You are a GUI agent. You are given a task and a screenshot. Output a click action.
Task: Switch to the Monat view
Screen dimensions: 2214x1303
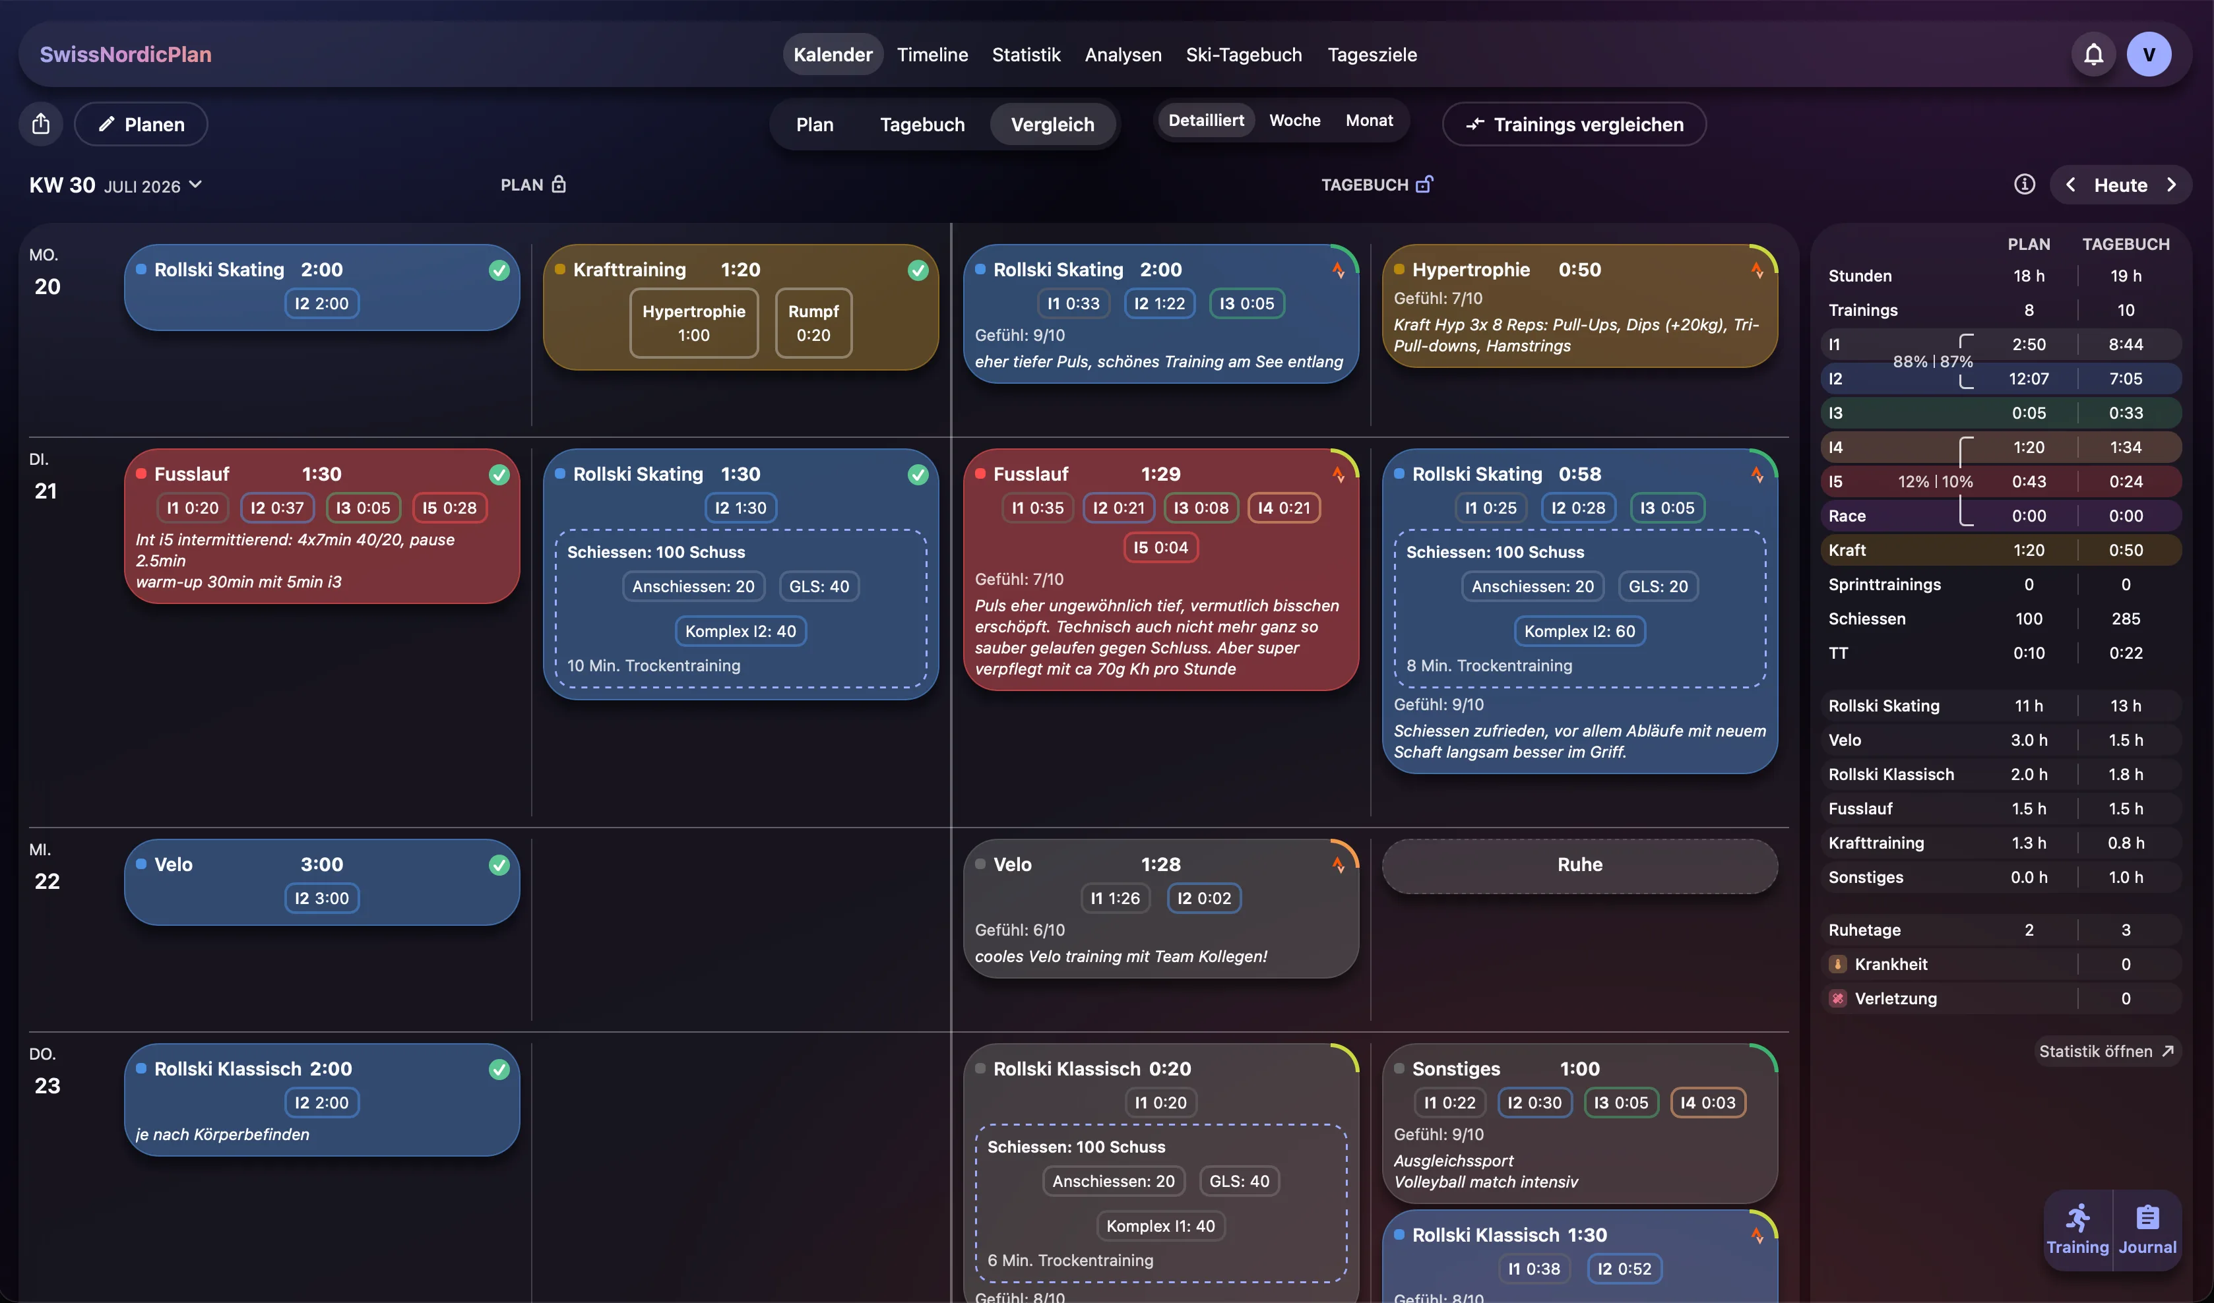tap(1369, 120)
